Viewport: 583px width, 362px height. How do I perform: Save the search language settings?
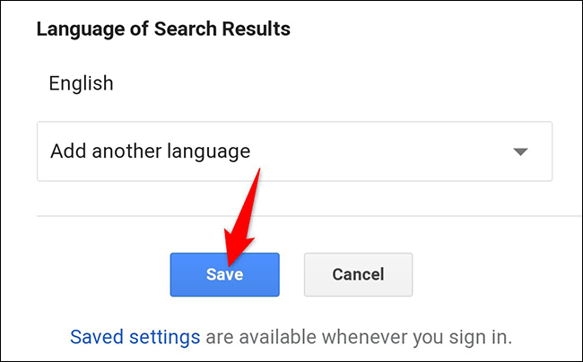[x=224, y=274]
